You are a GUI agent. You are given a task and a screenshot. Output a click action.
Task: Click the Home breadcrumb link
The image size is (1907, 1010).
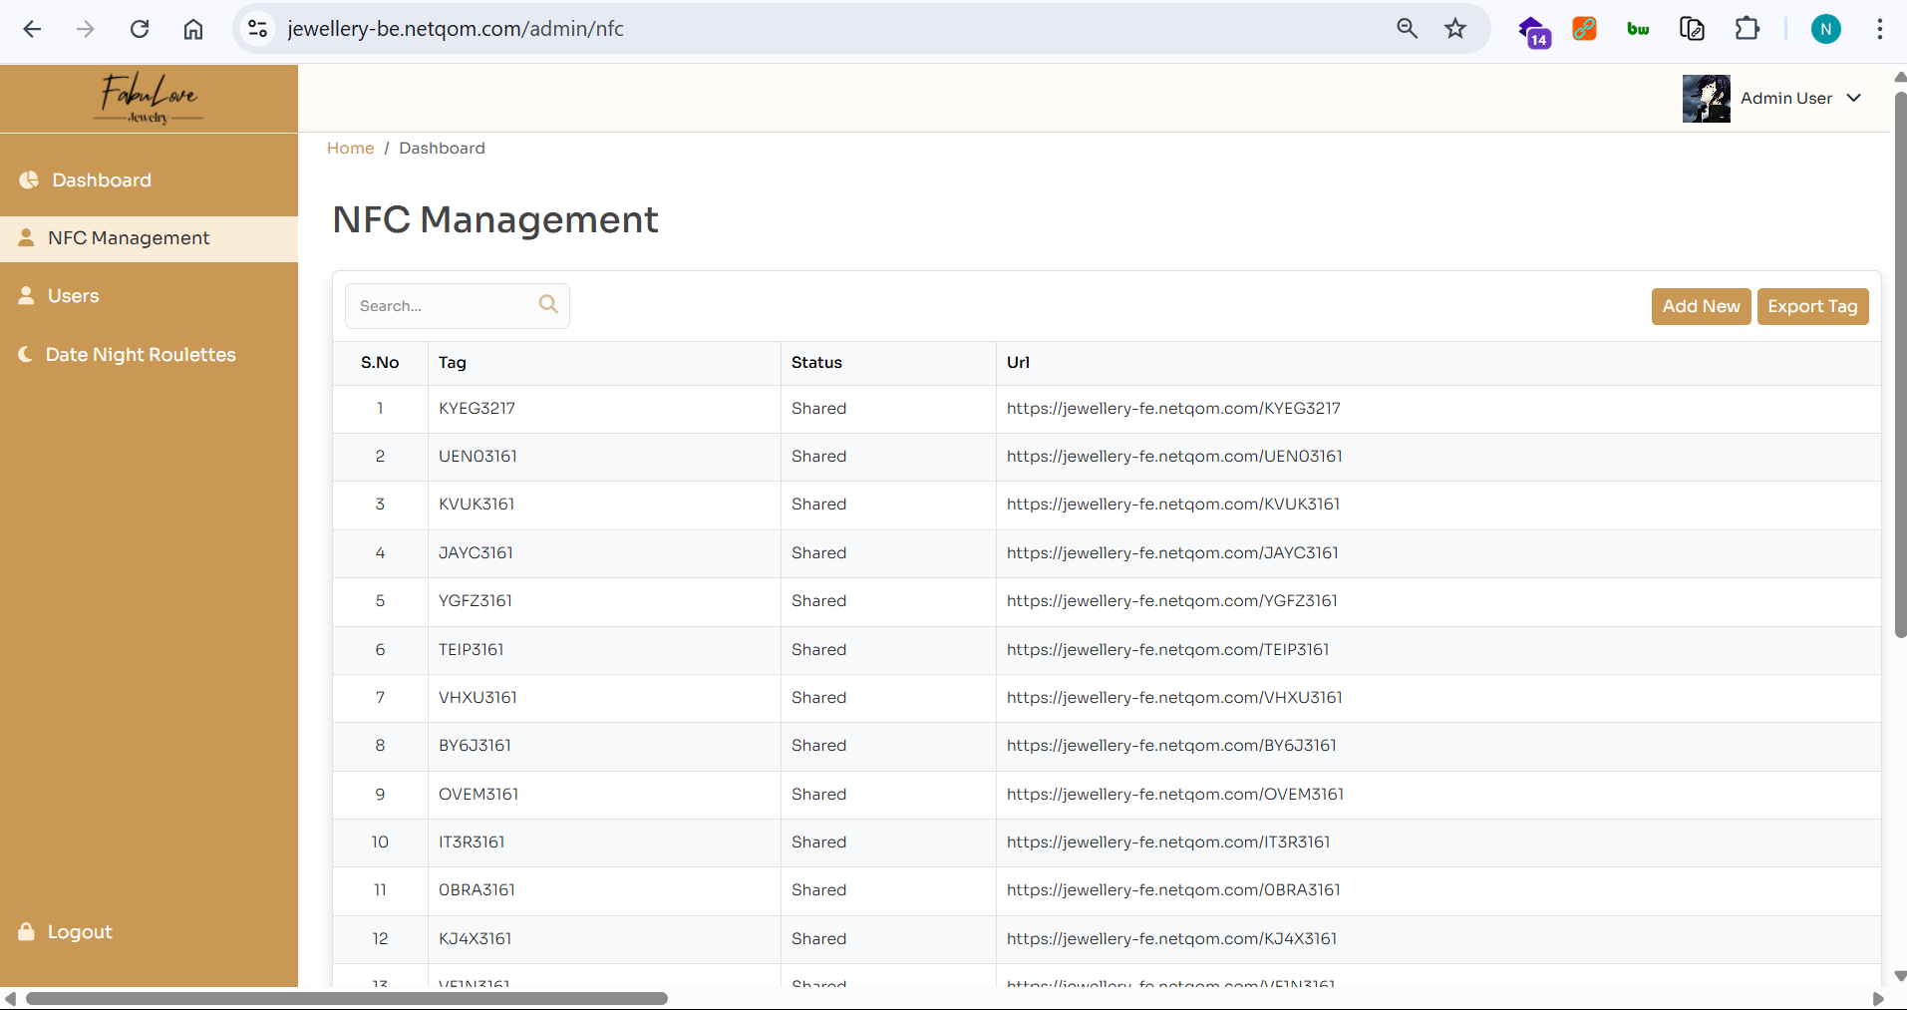pyautogui.click(x=351, y=148)
